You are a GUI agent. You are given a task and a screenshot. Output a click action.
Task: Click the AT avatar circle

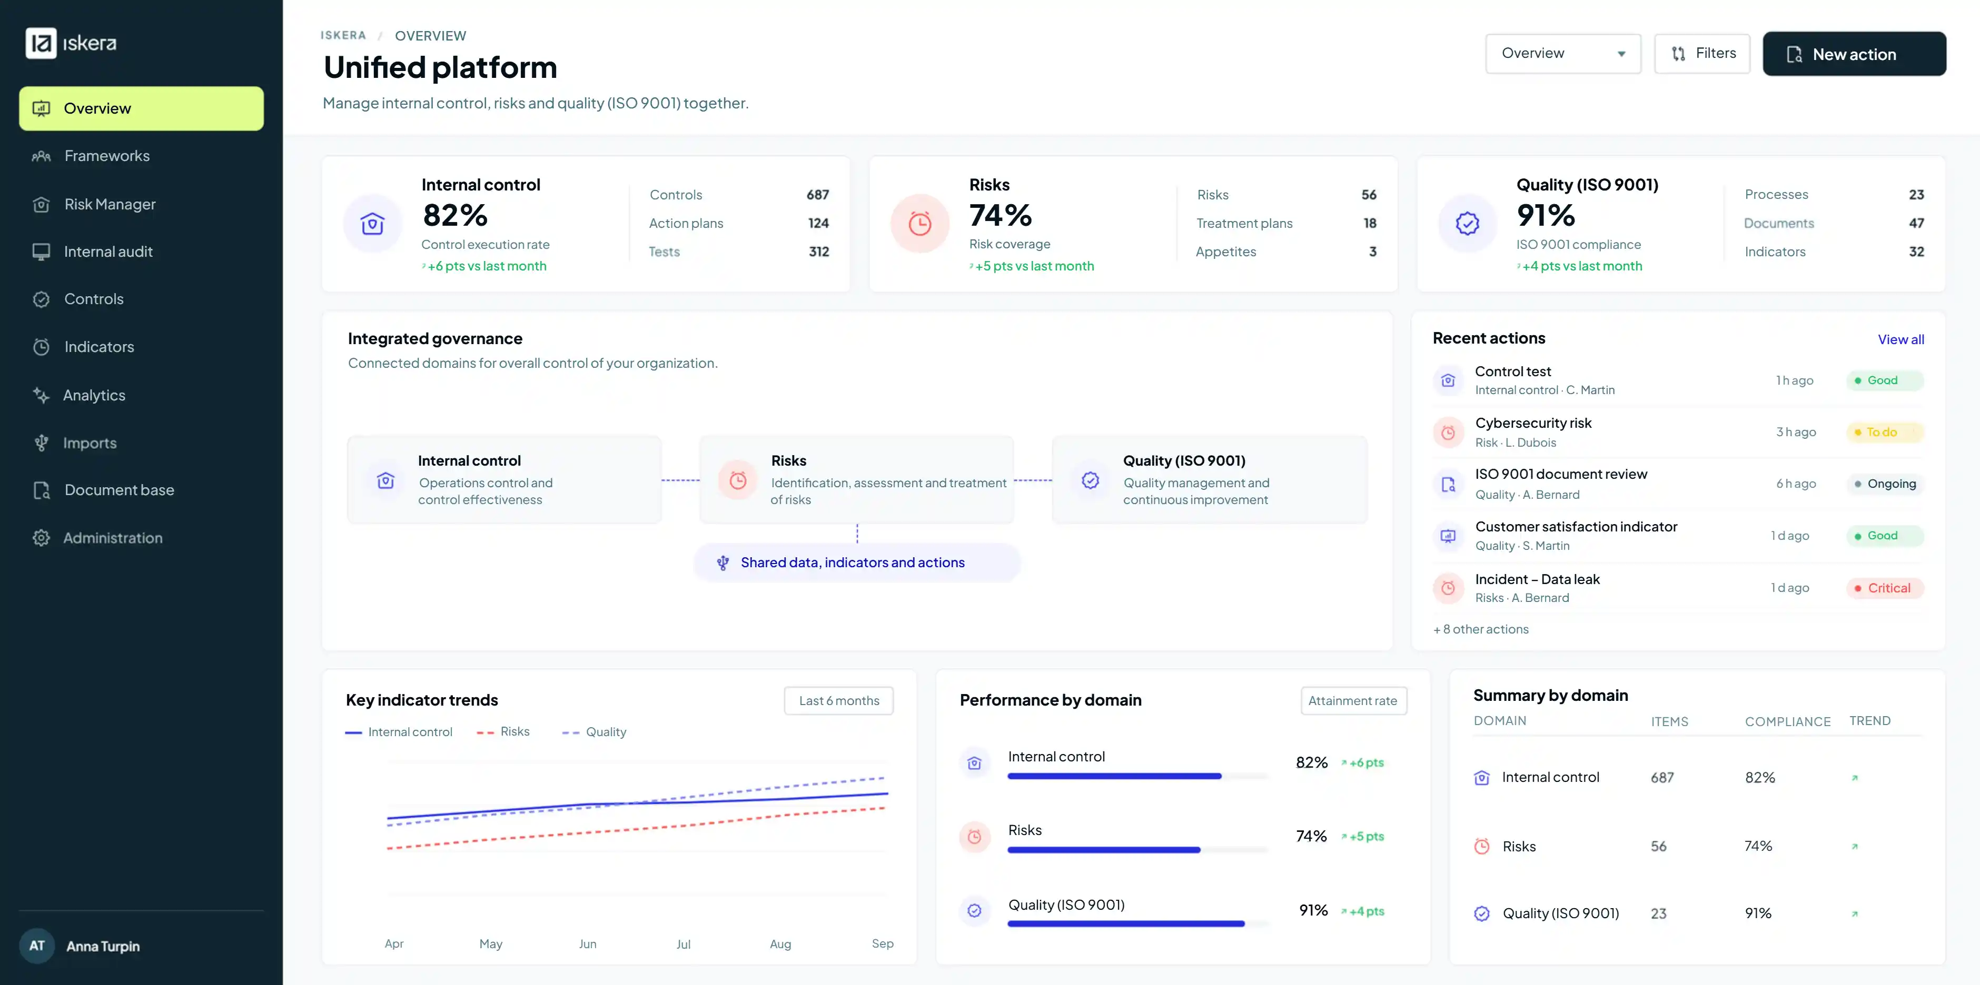coord(37,946)
